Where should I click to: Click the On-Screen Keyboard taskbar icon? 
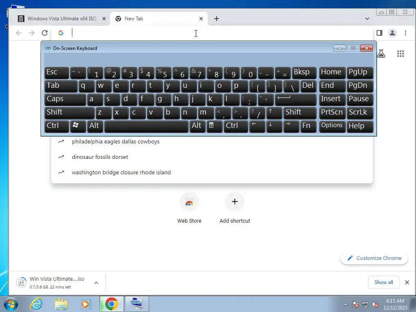[136, 304]
